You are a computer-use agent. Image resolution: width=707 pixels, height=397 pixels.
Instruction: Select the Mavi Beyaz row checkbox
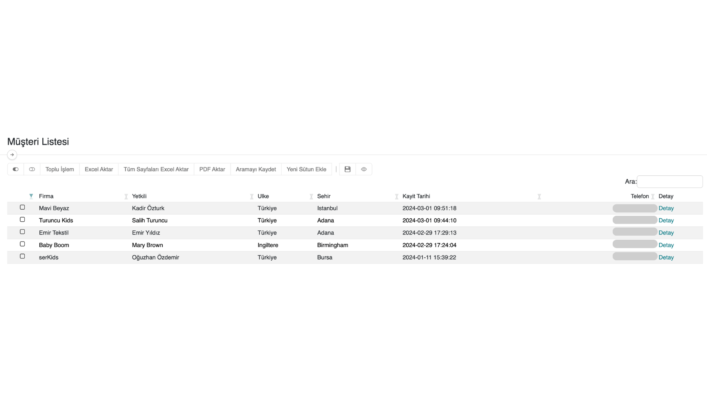point(22,207)
